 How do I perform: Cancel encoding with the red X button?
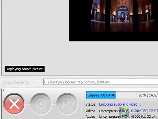[x=14, y=104]
